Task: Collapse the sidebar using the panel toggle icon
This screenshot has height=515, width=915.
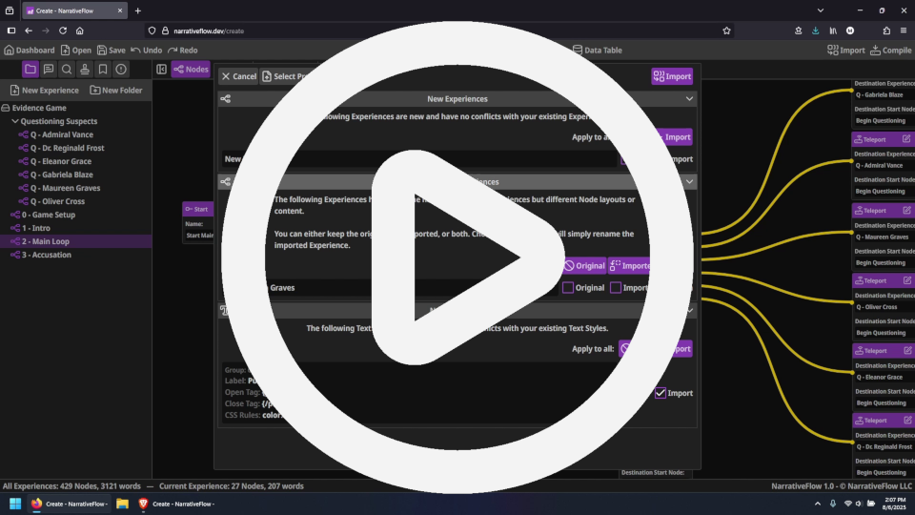Action: coord(161,69)
